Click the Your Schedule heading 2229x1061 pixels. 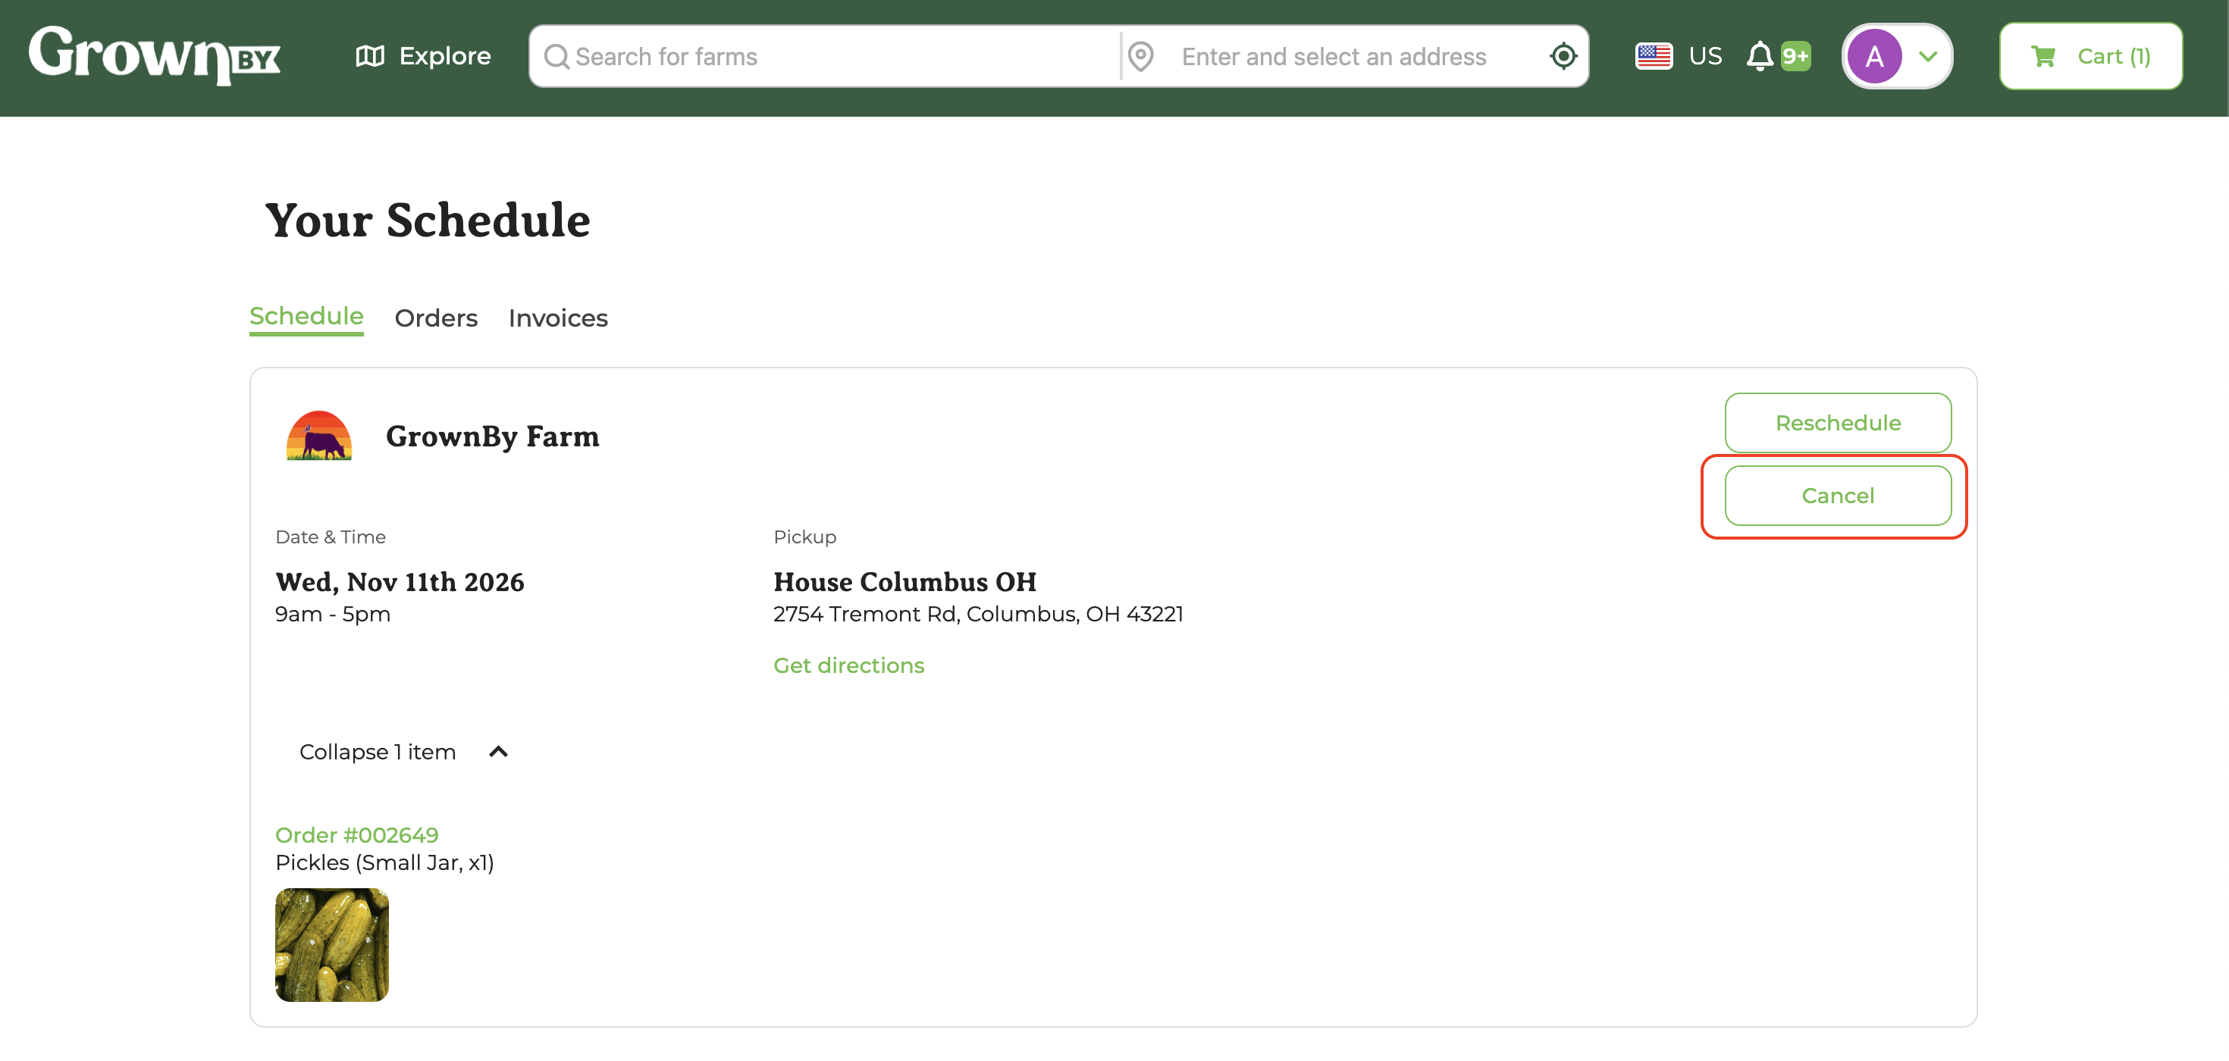pos(428,220)
